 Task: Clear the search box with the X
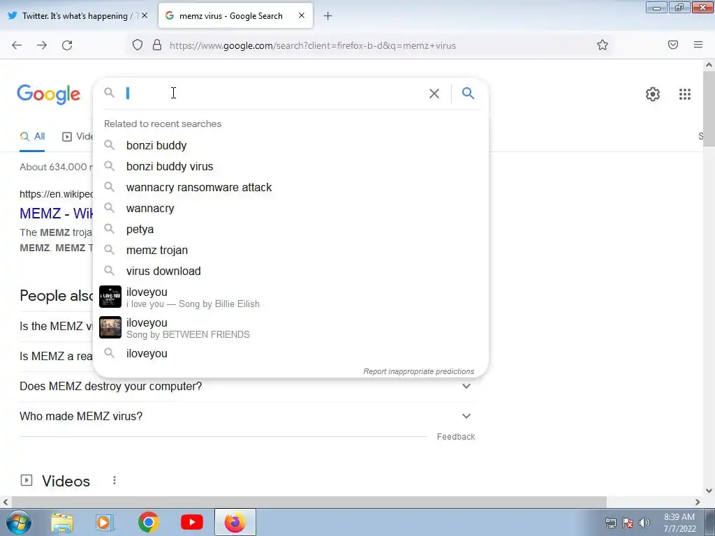click(x=434, y=94)
